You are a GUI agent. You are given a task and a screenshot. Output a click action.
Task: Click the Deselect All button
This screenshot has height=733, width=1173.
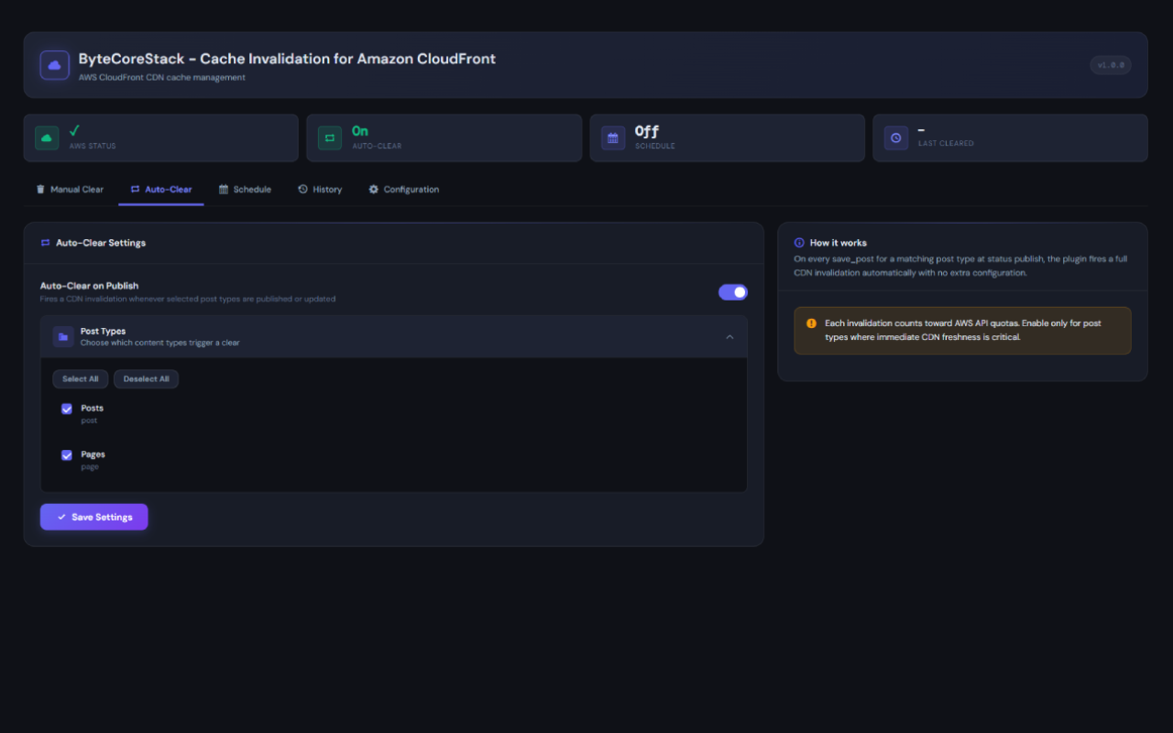pos(147,379)
